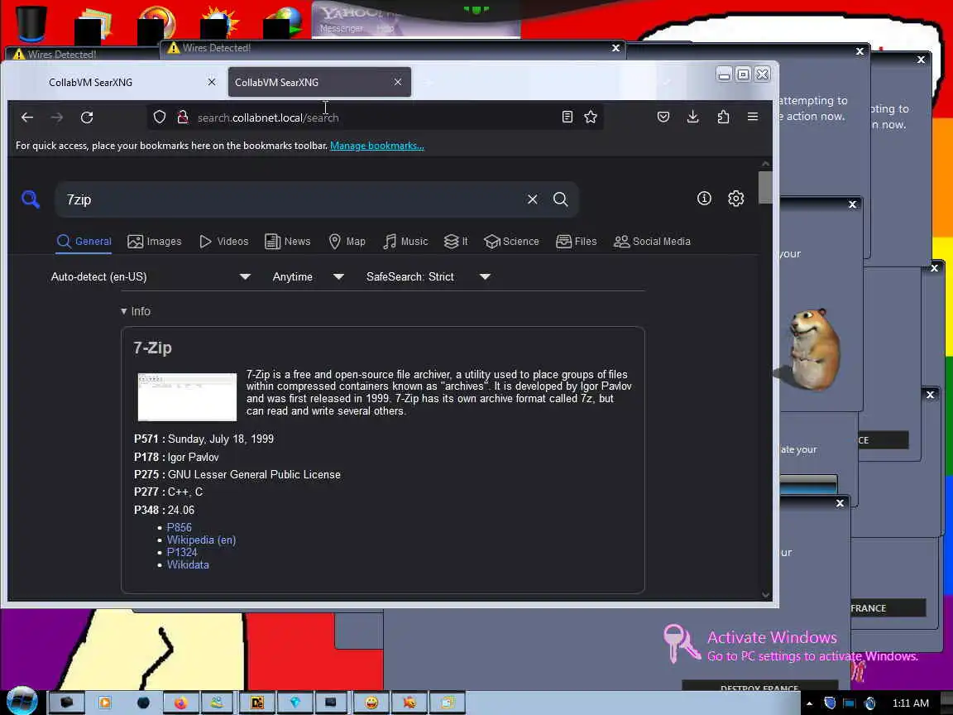Close the first CollabVM SearXNG tab
The image size is (953, 715).
[x=212, y=82]
